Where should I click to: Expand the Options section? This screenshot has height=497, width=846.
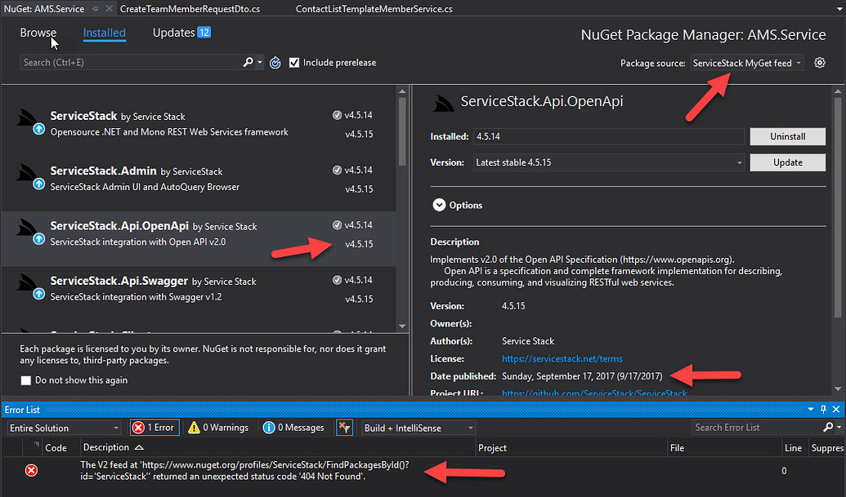[439, 205]
